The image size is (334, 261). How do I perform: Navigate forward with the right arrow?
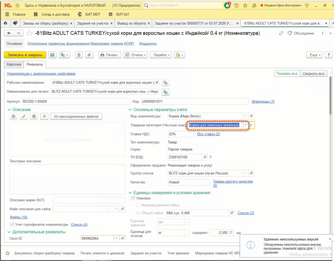click(18, 33)
